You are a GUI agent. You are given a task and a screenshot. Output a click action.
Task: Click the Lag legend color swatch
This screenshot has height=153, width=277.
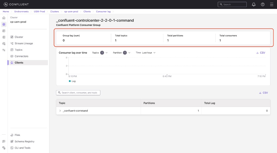click(70, 81)
